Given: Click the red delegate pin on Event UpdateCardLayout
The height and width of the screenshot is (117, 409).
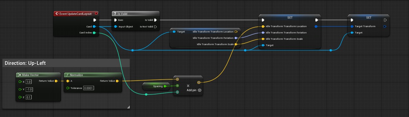Looking at the screenshot, I should [96, 14].
